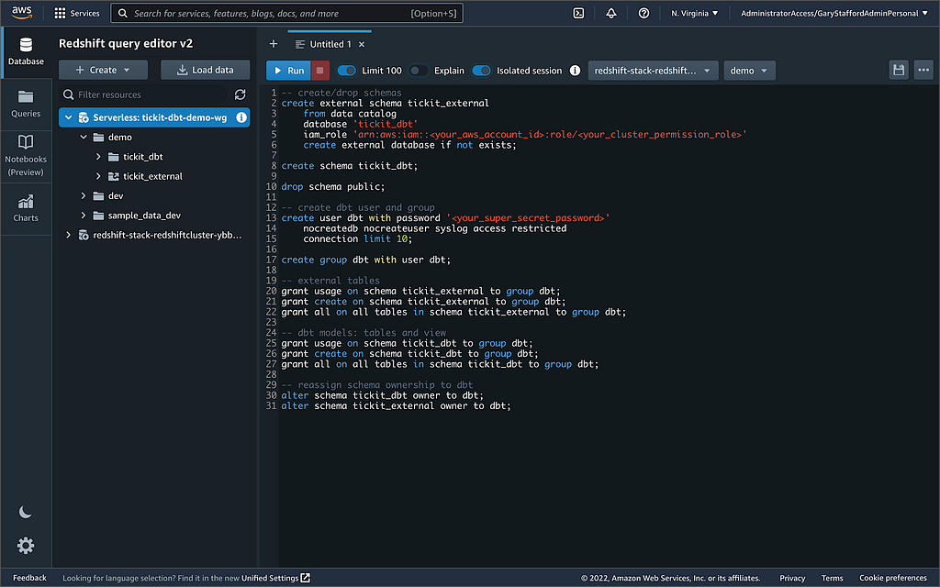Select the tickit_dbt tree item
The width and height of the screenshot is (940, 587).
click(142, 156)
